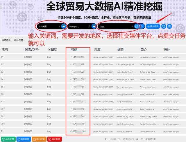Expand the +1 美国 country dropdown arrow

click(x=63, y=26)
